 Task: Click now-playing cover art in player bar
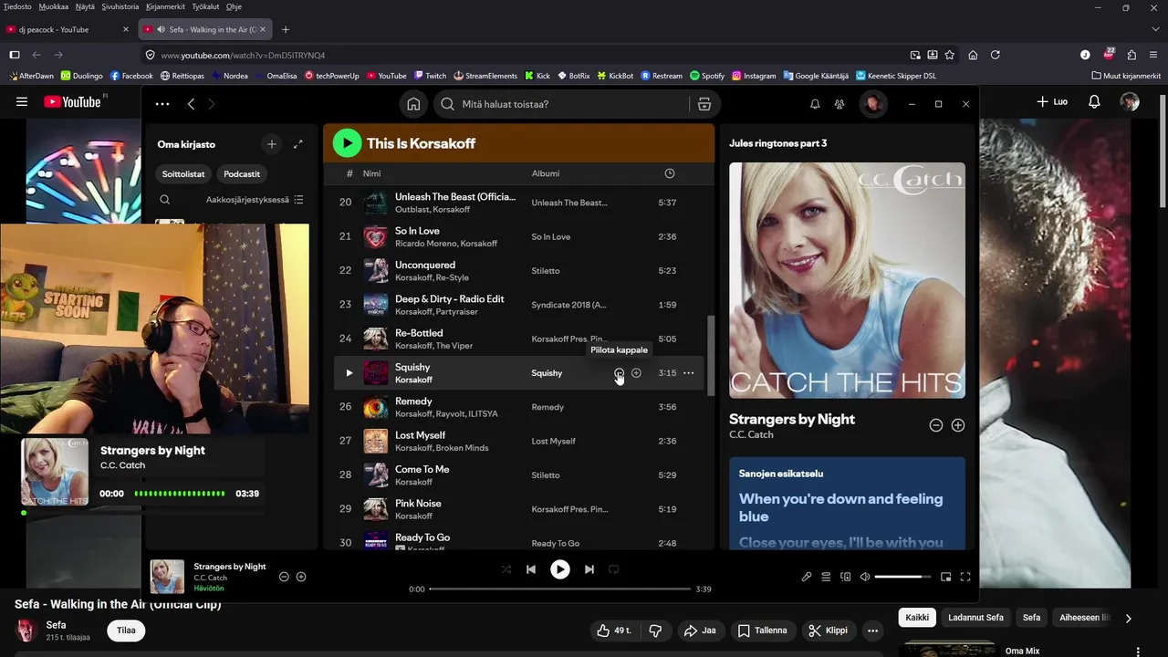coord(168,577)
